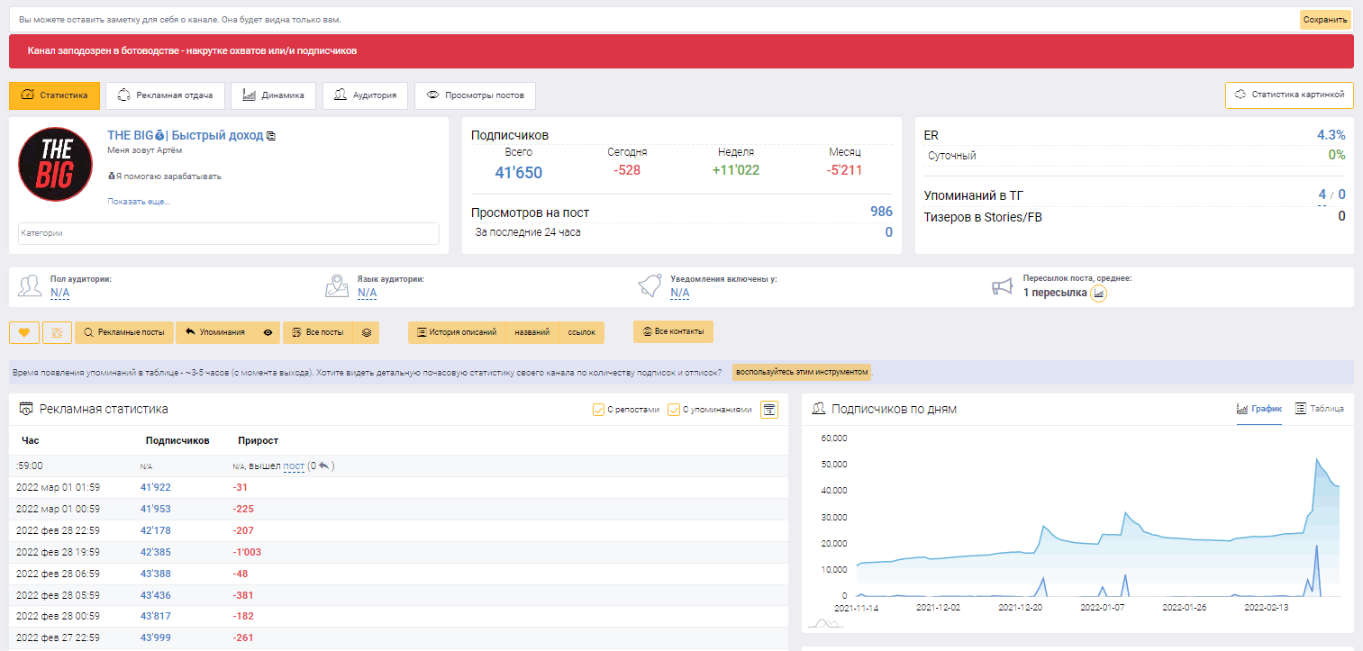The image size is (1363, 651).
Task: Click the monthly value -5'211
Action: pos(844,170)
